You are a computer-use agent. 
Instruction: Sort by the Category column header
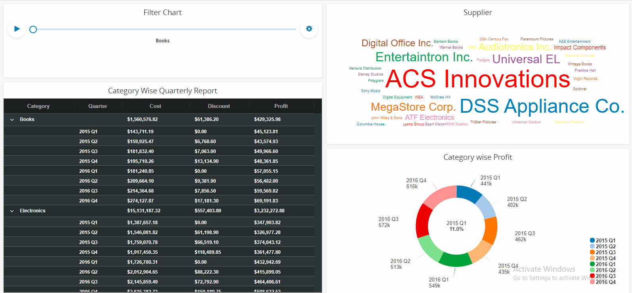tap(38, 106)
